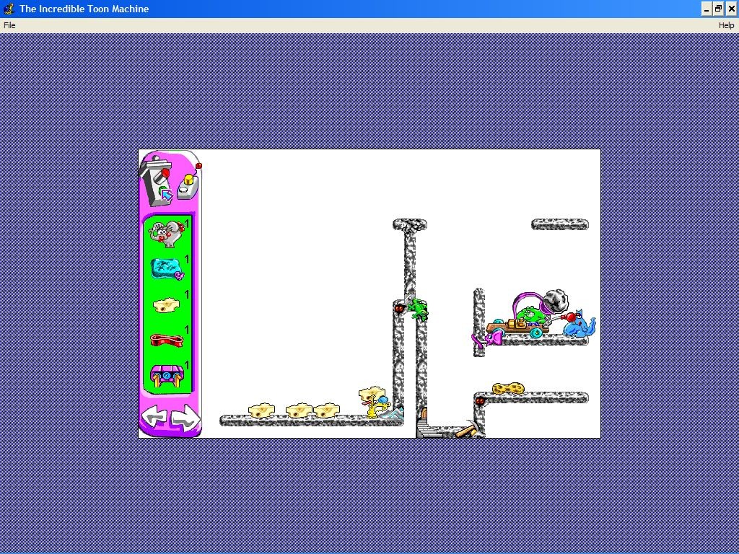Click the stone cap atop the tall pillar
This screenshot has height=554, width=739.
410,225
